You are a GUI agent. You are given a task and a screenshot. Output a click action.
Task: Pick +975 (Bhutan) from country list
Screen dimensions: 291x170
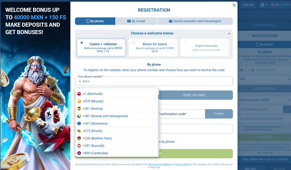[117, 101]
